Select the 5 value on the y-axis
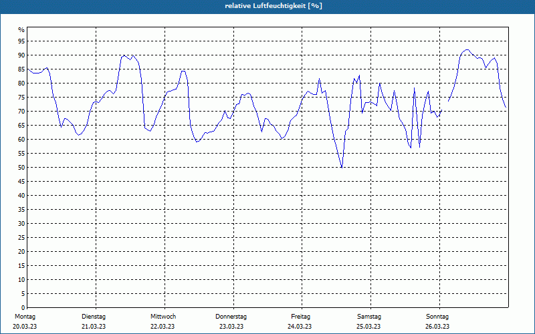 click(x=23, y=294)
